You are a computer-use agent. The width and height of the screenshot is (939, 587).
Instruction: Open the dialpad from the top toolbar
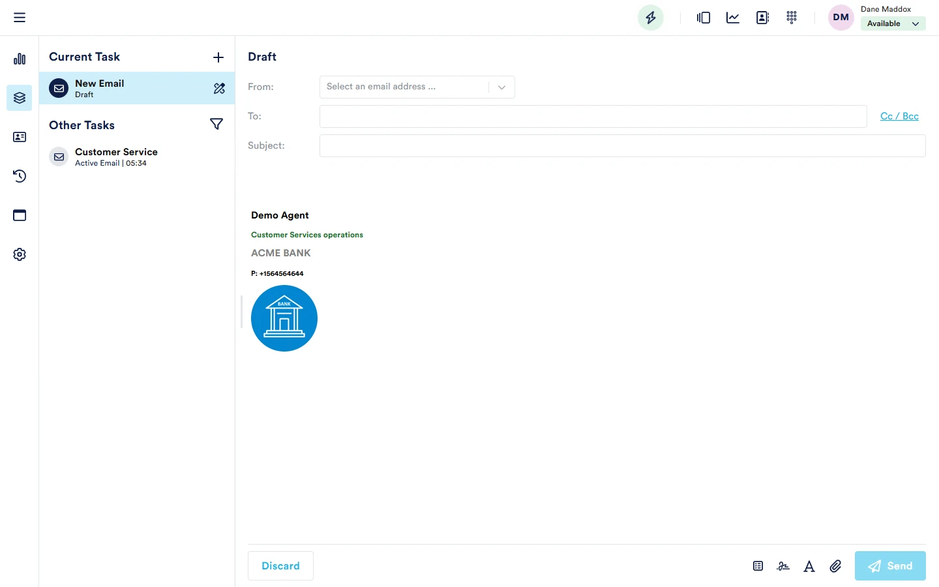pyautogui.click(x=792, y=18)
